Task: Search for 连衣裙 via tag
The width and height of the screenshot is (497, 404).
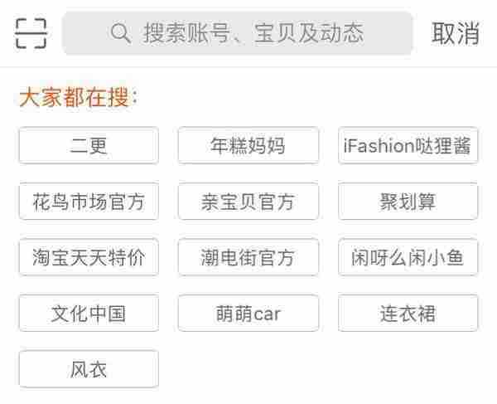Action: (x=408, y=314)
